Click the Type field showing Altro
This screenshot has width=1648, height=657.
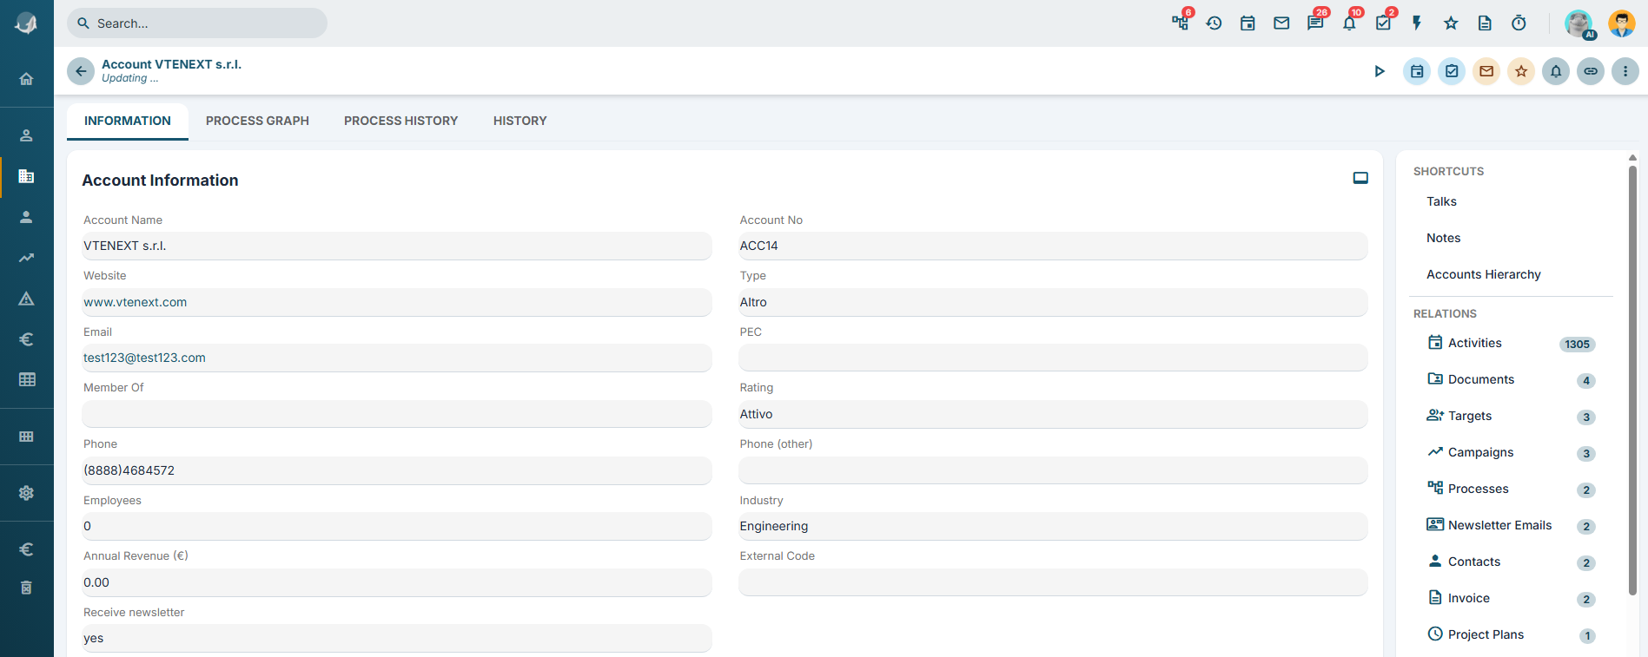click(x=1053, y=302)
